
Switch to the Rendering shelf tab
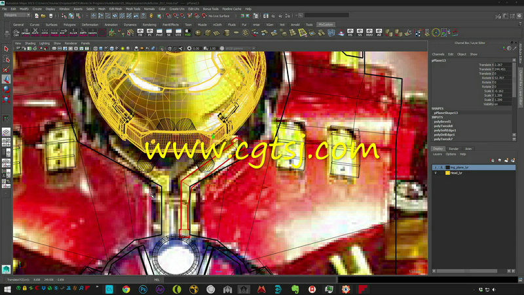pyautogui.click(x=149, y=25)
